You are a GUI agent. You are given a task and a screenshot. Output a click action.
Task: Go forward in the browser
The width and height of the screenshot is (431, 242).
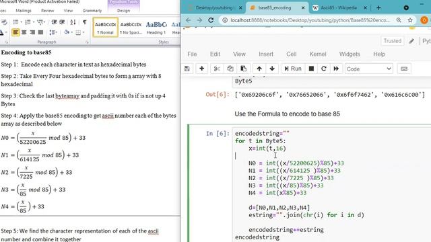tap(199, 20)
